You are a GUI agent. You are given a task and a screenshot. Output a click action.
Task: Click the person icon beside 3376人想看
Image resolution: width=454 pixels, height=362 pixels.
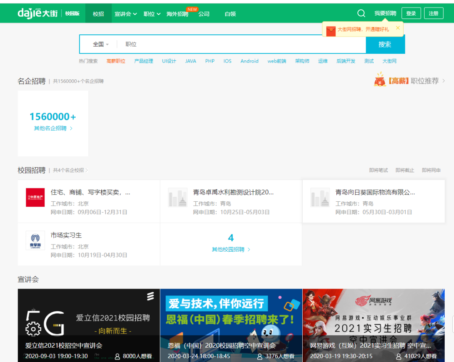[x=260, y=357]
